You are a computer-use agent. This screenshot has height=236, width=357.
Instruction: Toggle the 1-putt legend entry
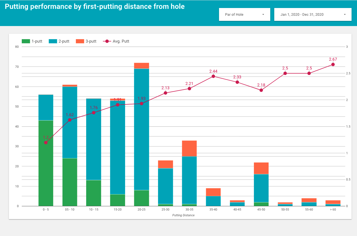32,41
